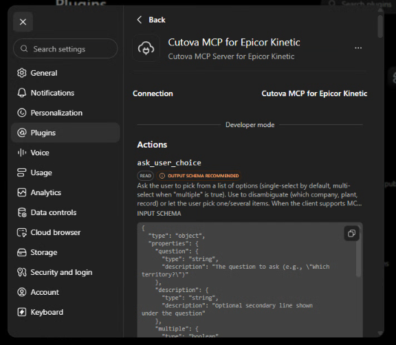The height and width of the screenshot is (345, 396).
Task: Click the Plugins at-sign icon
Action: tap(22, 133)
